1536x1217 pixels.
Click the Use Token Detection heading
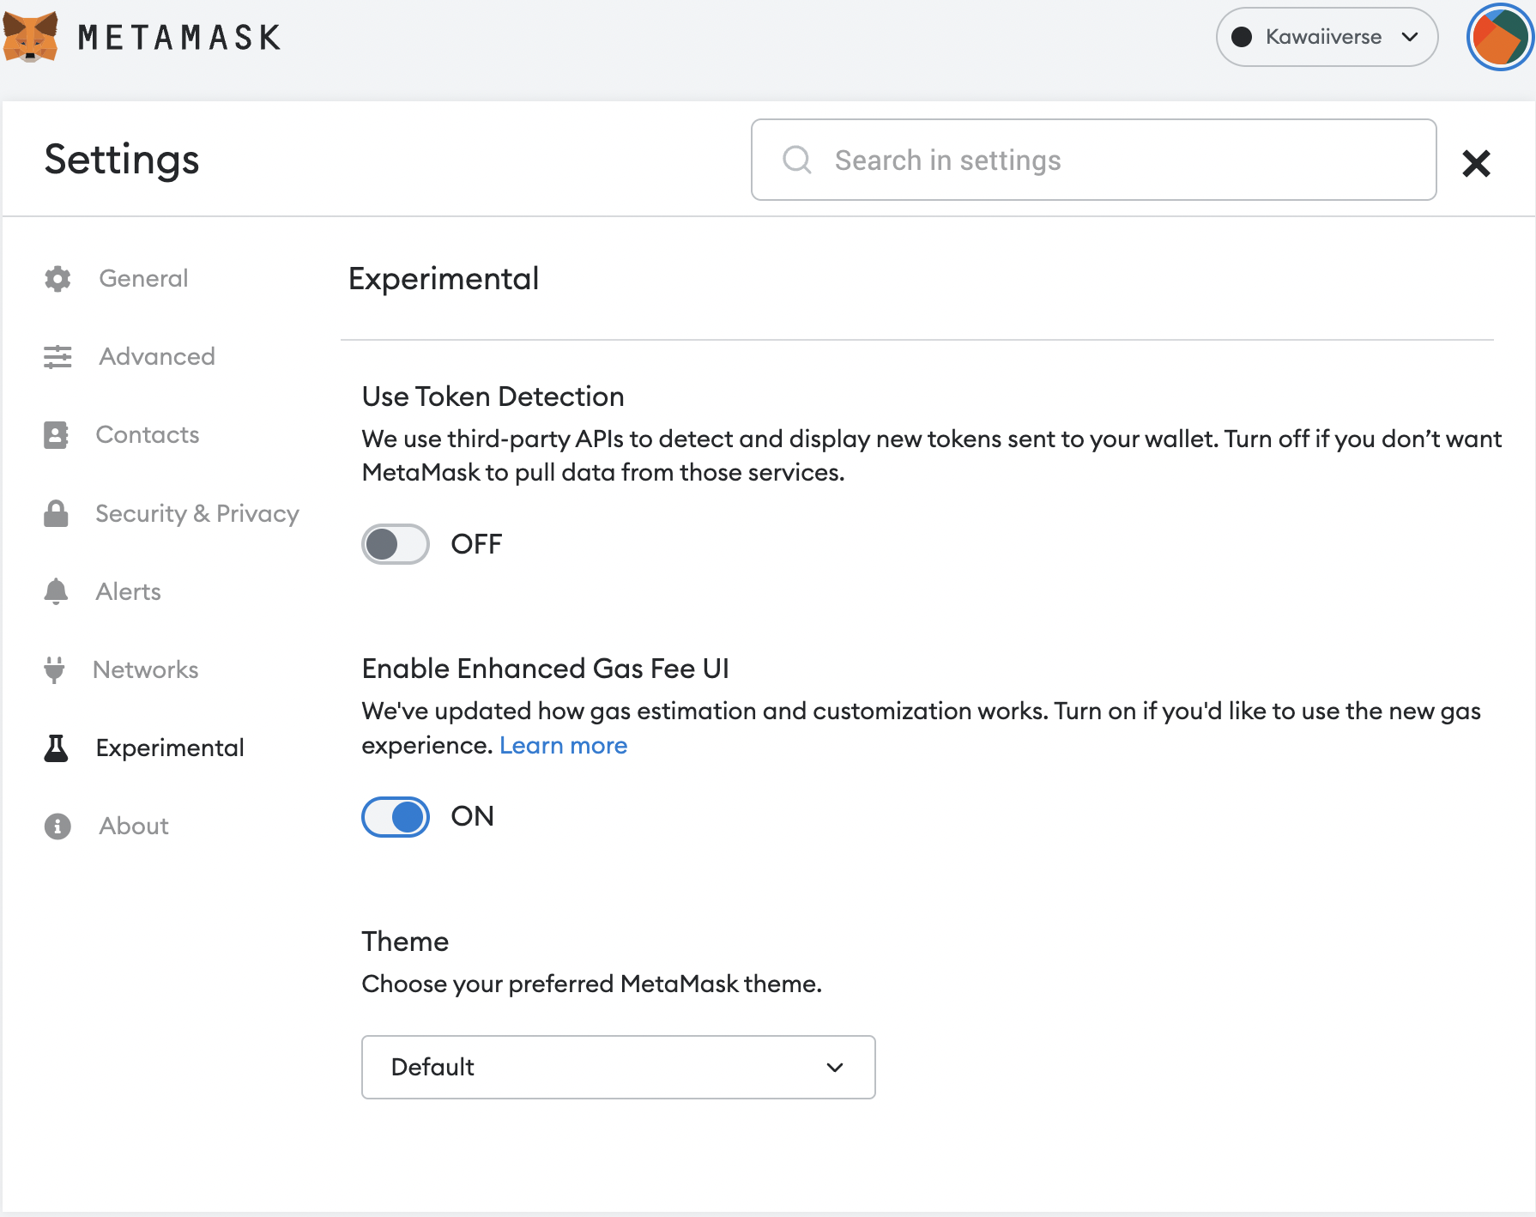point(493,397)
